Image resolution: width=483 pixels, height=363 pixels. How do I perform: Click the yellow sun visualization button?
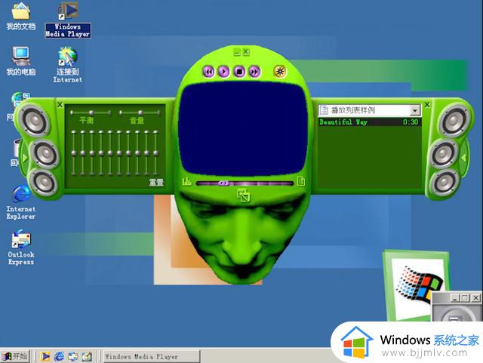tap(280, 72)
